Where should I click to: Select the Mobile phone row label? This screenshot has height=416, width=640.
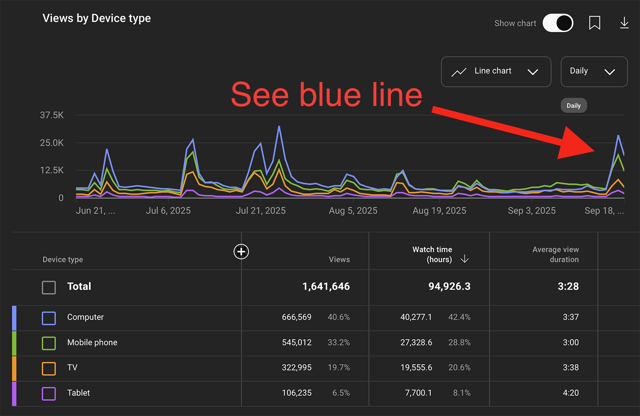tap(92, 342)
